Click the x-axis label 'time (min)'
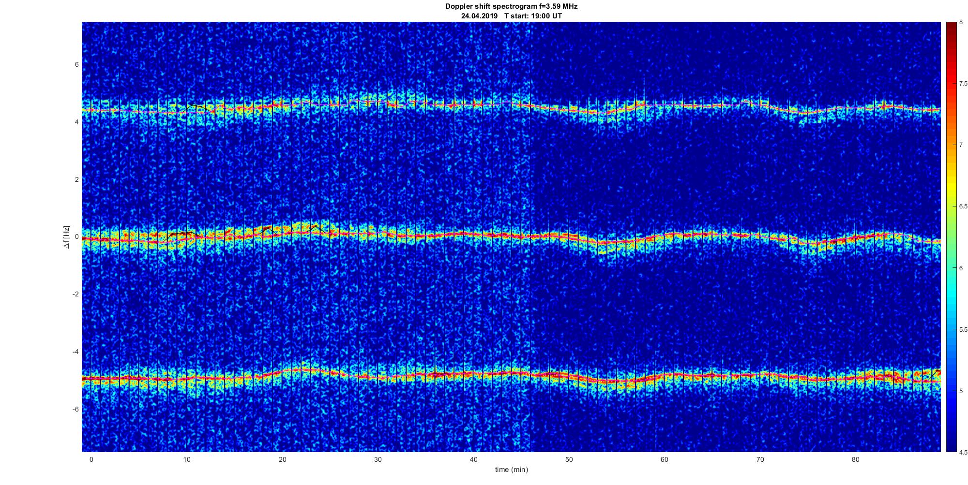Screen dimensions: 968x485 [511, 470]
